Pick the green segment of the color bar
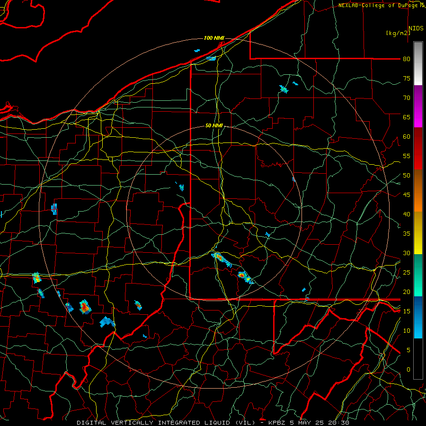 418,275
